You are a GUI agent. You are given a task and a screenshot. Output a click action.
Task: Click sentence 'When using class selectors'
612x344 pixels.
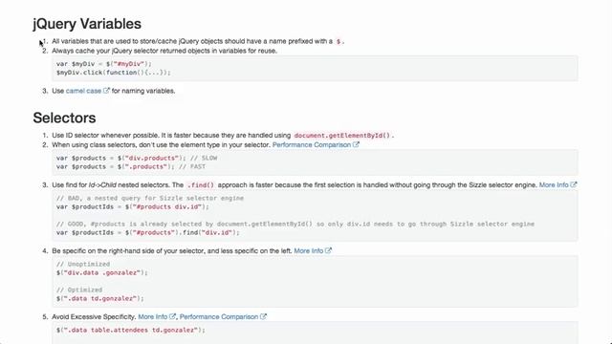click(161, 144)
